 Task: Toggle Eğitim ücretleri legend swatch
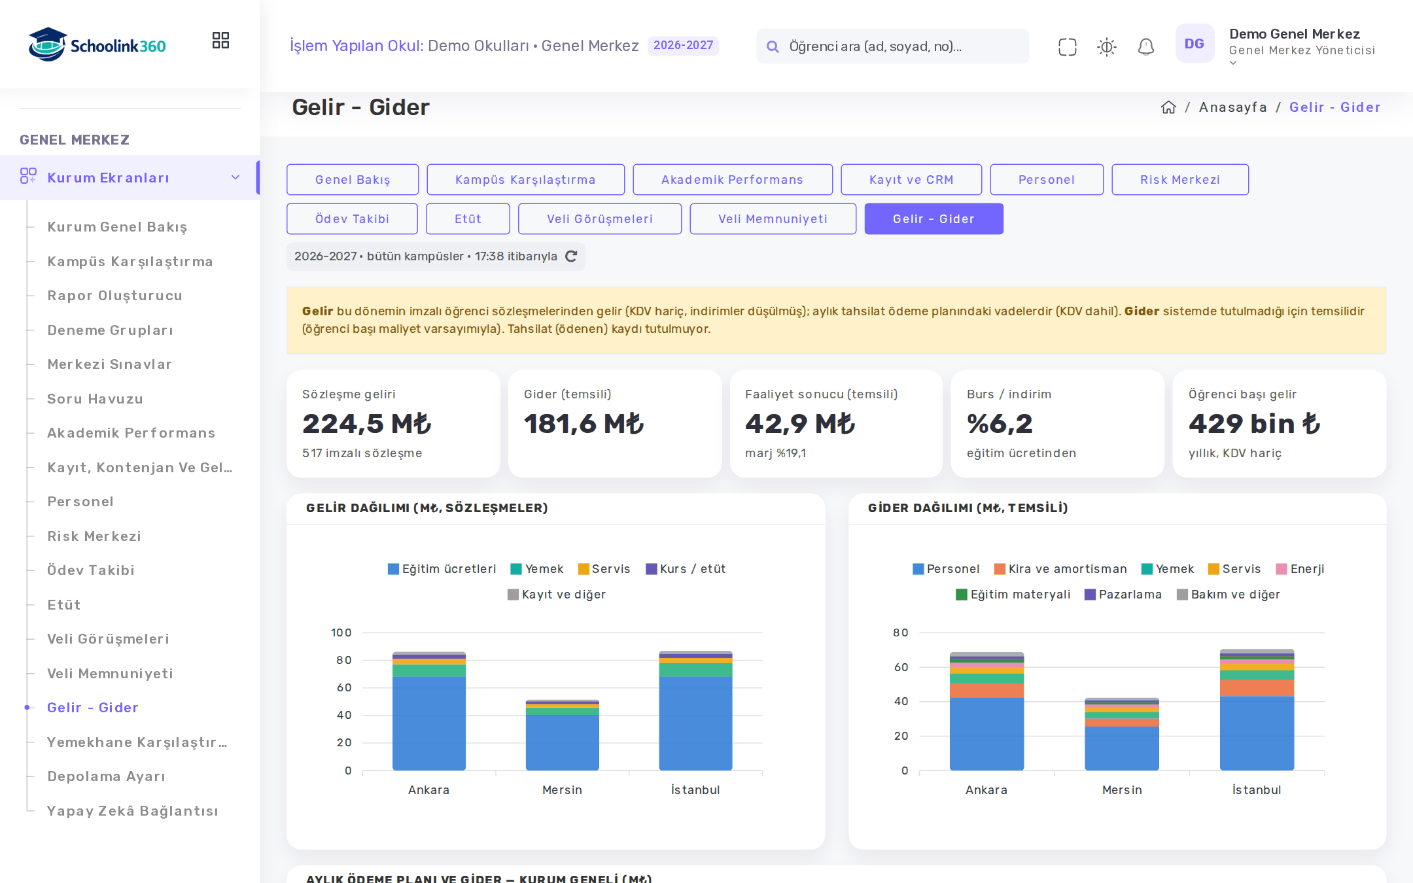tap(393, 569)
